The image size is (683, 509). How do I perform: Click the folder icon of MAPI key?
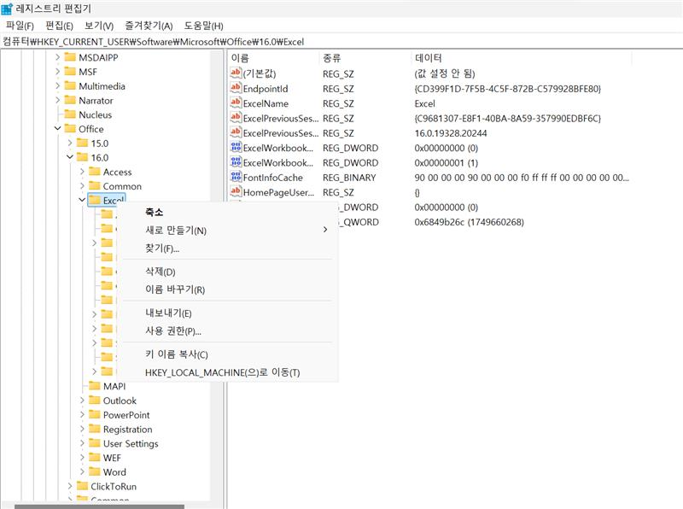tap(95, 386)
